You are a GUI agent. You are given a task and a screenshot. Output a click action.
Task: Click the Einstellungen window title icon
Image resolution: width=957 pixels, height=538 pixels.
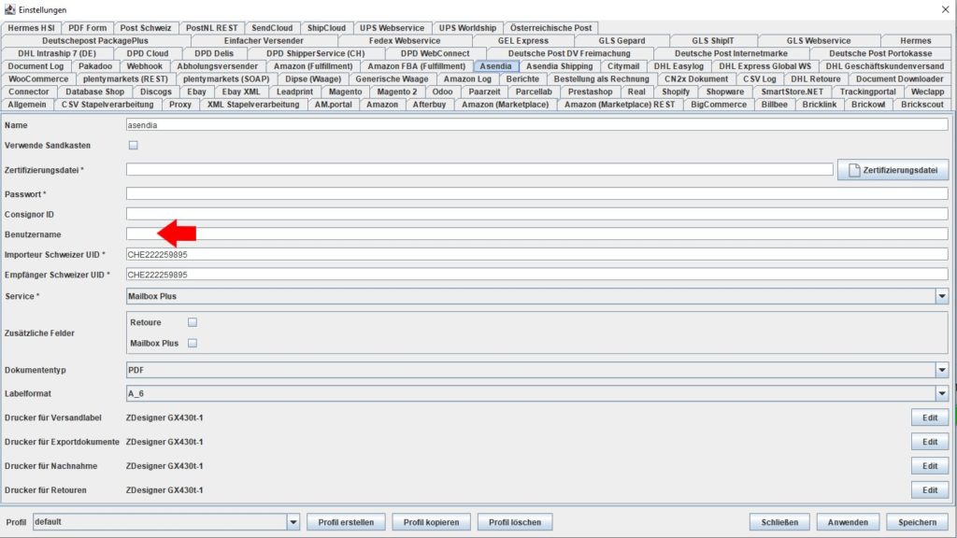[x=9, y=9]
